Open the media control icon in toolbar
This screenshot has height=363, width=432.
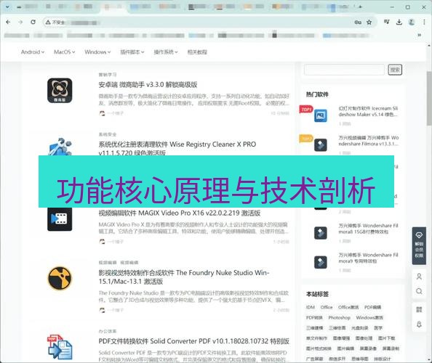pos(387,22)
